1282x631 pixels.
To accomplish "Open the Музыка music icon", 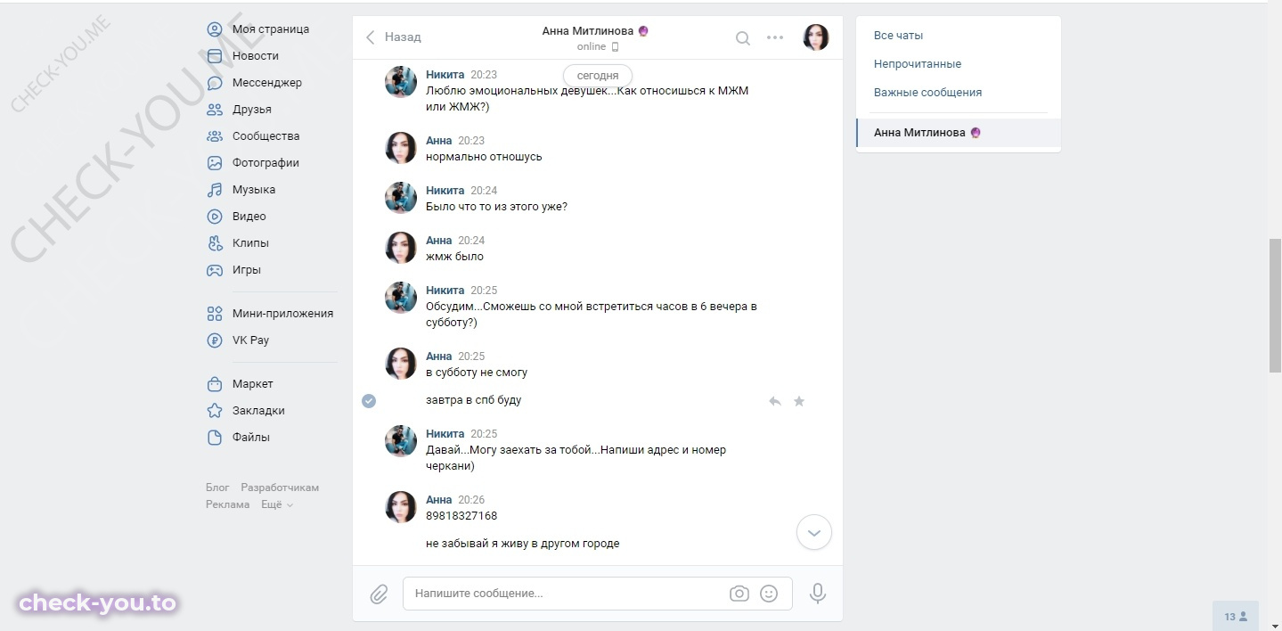I will [x=215, y=190].
